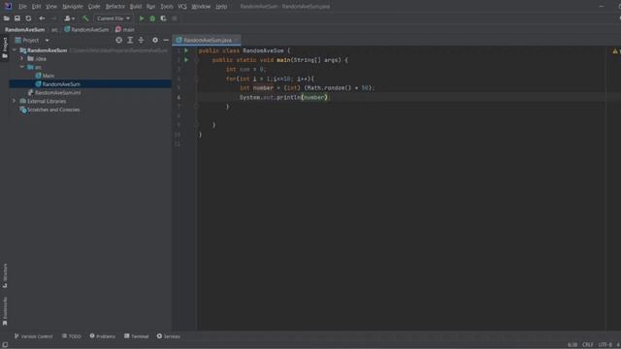Screen dimensions: 621x349
Task: Open Project panel gear options
Action: point(155,41)
